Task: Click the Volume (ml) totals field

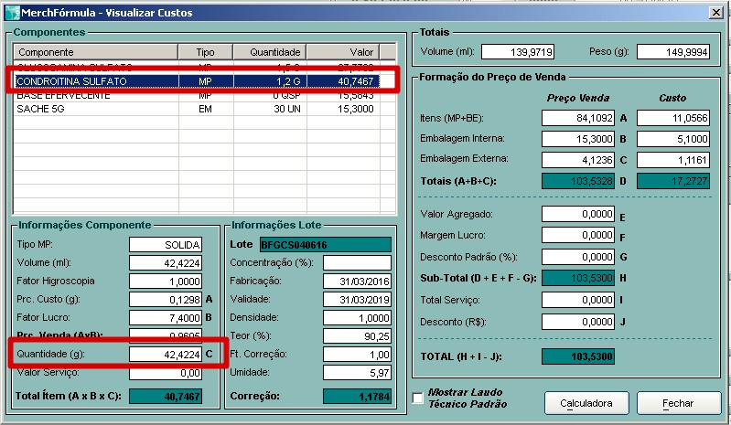Action: 517,52
